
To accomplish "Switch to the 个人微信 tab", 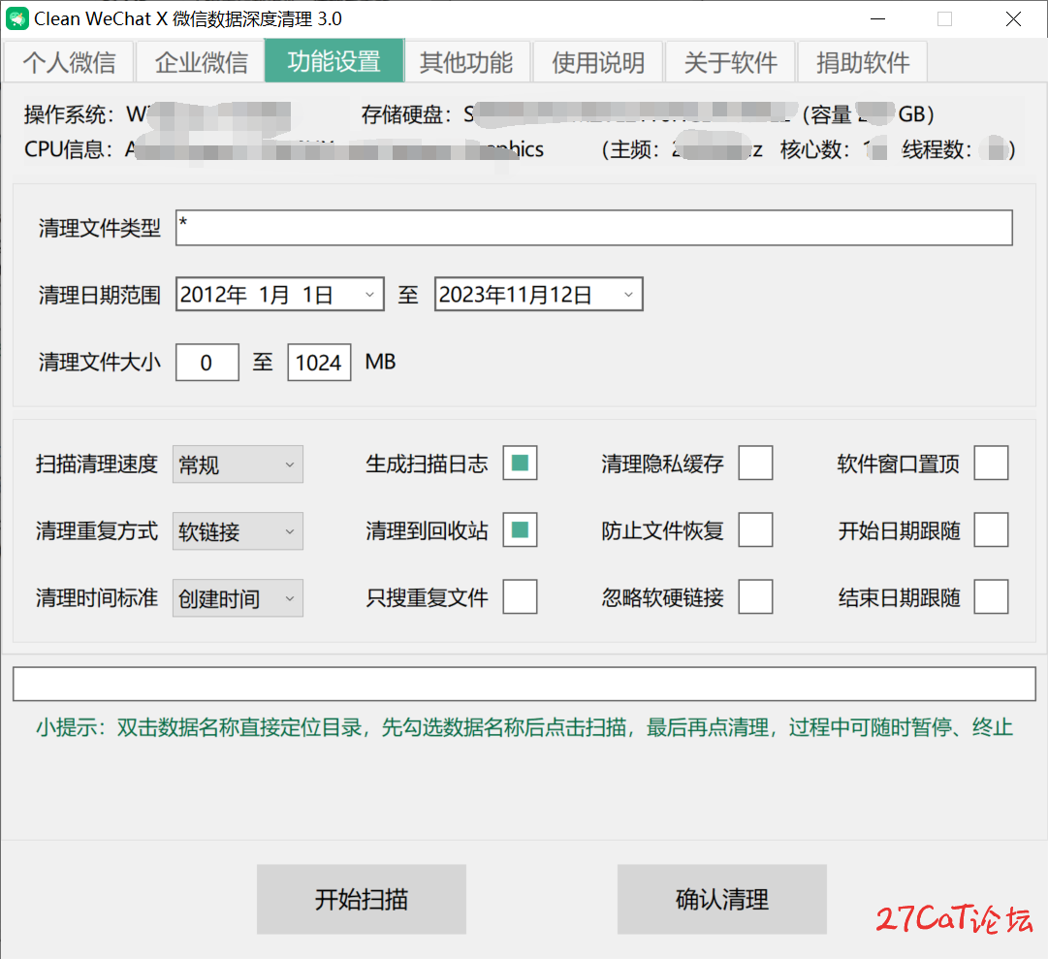I will [x=70, y=62].
